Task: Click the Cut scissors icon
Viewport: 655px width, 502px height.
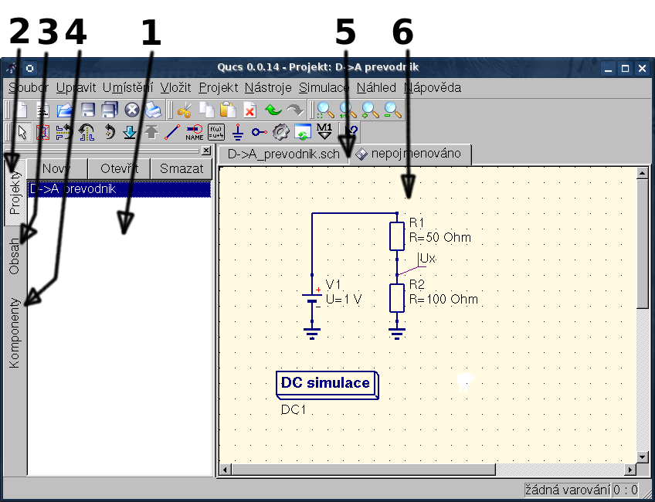Action: tap(184, 110)
